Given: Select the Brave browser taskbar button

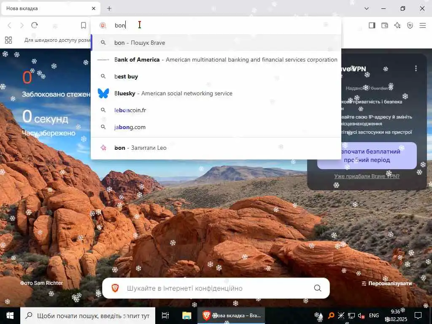Looking at the screenshot, I should click(x=231, y=316).
